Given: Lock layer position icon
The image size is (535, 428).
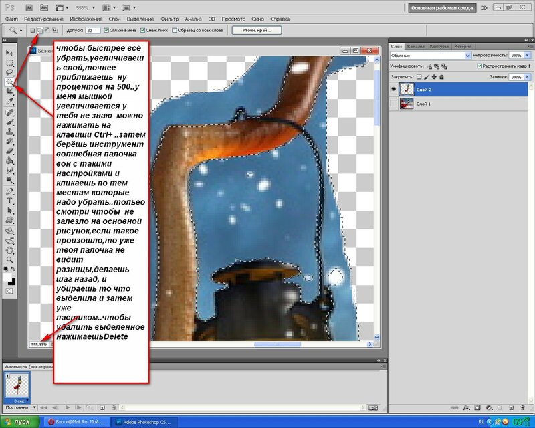Looking at the screenshot, I should [434, 77].
